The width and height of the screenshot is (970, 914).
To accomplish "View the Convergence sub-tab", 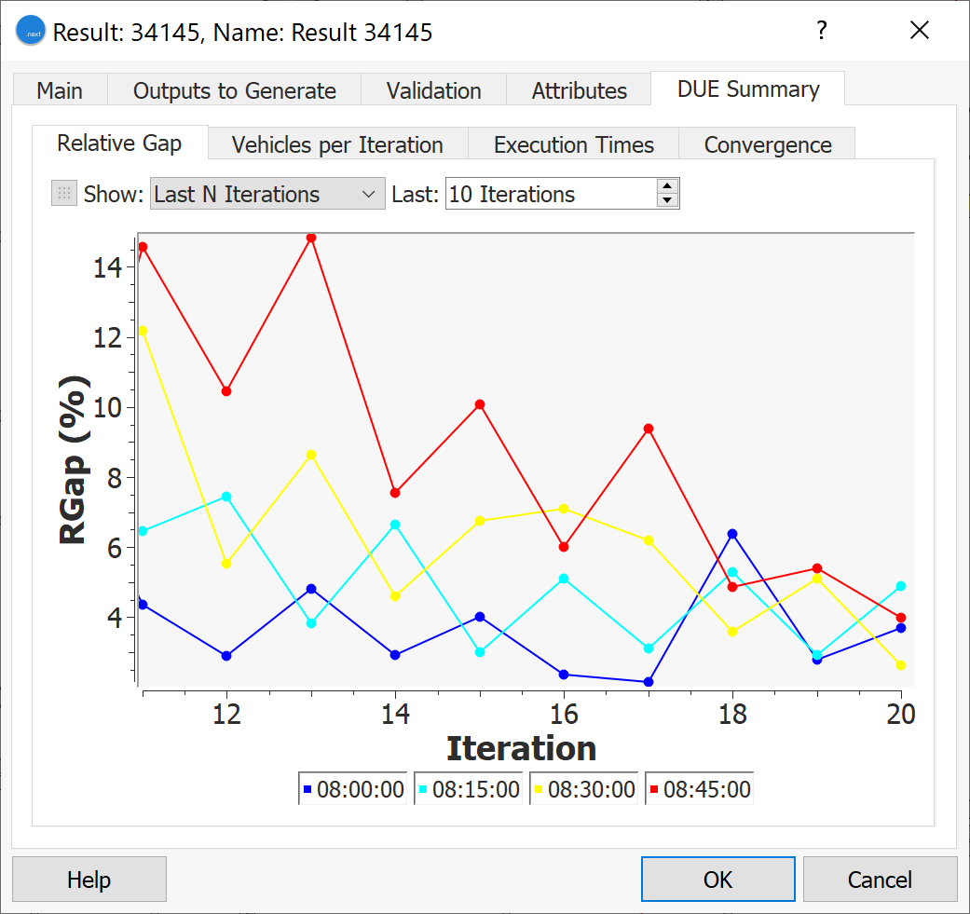I will pos(767,144).
